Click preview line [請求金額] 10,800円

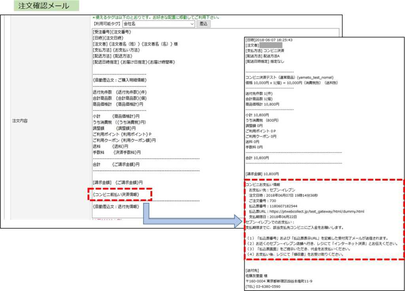(262, 174)
